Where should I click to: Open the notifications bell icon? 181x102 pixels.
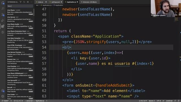pyautogui.click(x=178, y=101)
